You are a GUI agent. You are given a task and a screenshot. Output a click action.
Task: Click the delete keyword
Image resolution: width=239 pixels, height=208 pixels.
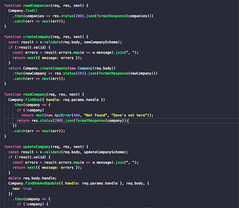pos(15,178)
